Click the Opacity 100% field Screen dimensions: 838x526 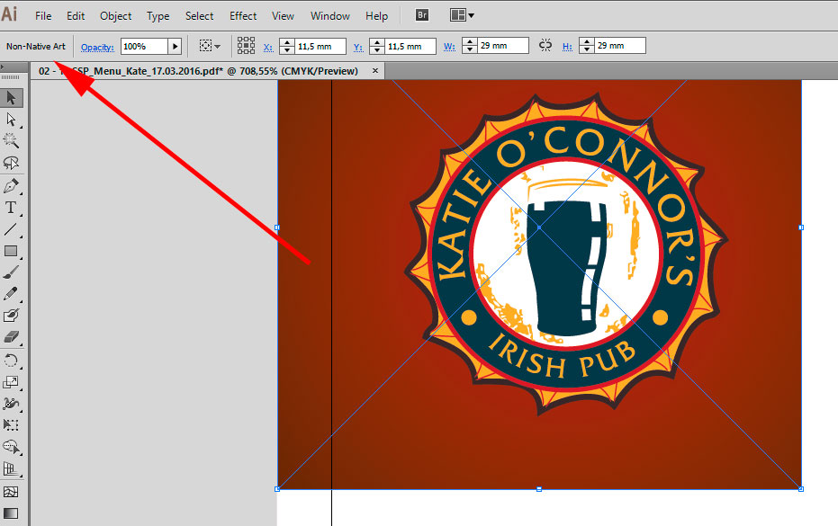point(144,47)
